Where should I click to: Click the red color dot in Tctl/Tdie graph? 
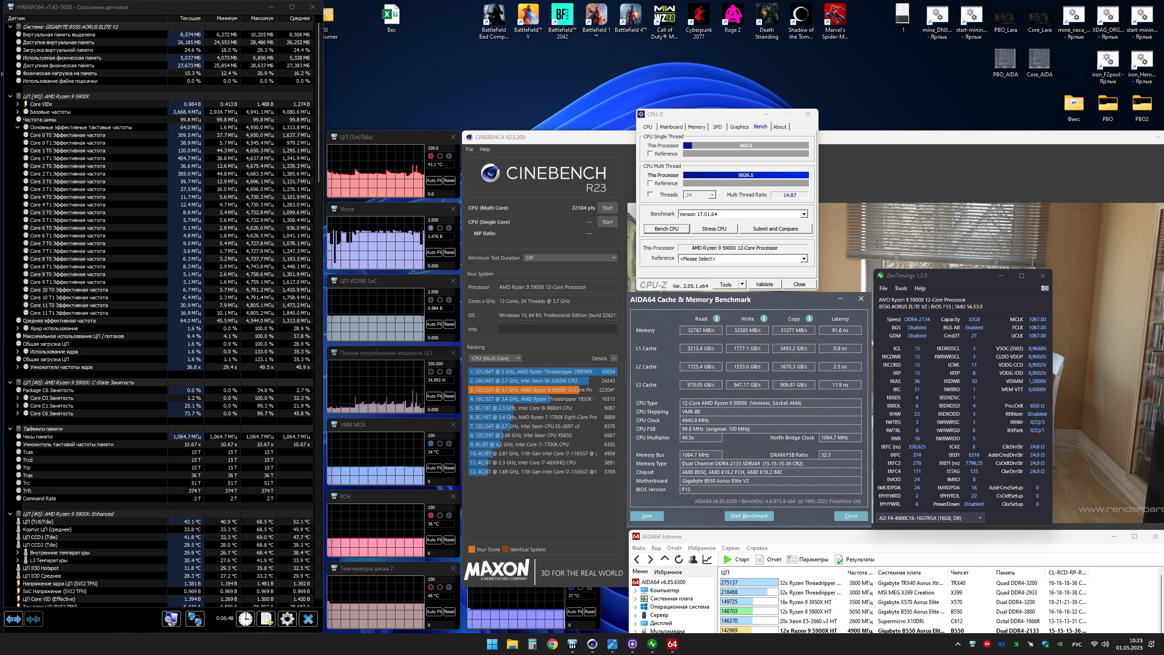click(x=431, y=156)
